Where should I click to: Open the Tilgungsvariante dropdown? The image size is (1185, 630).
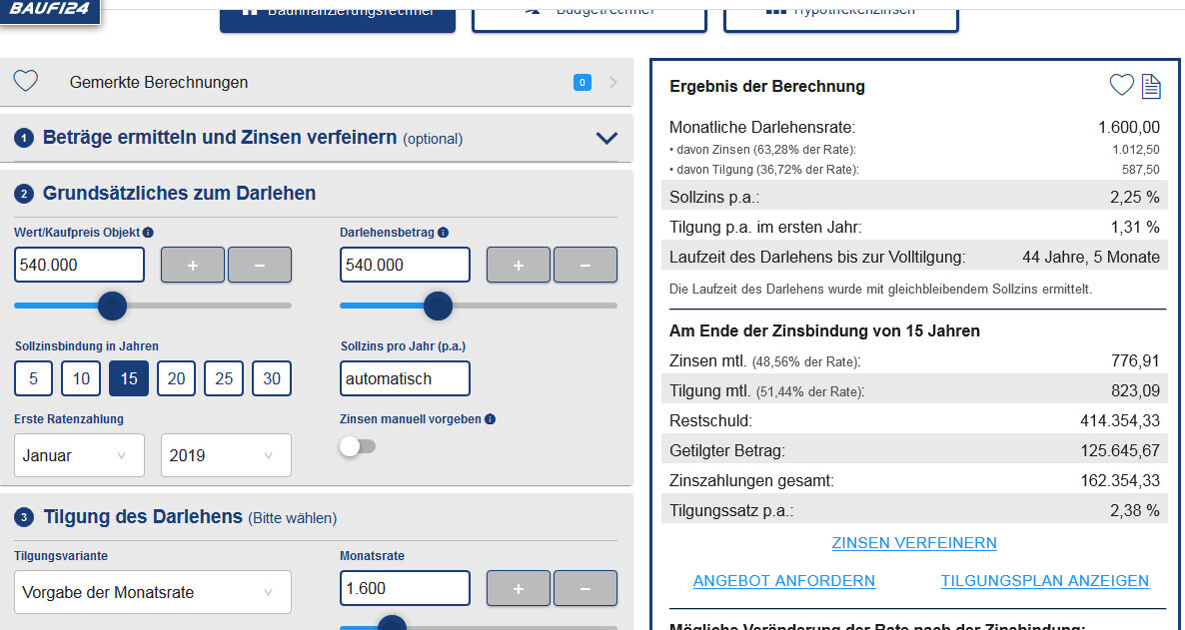152,592
